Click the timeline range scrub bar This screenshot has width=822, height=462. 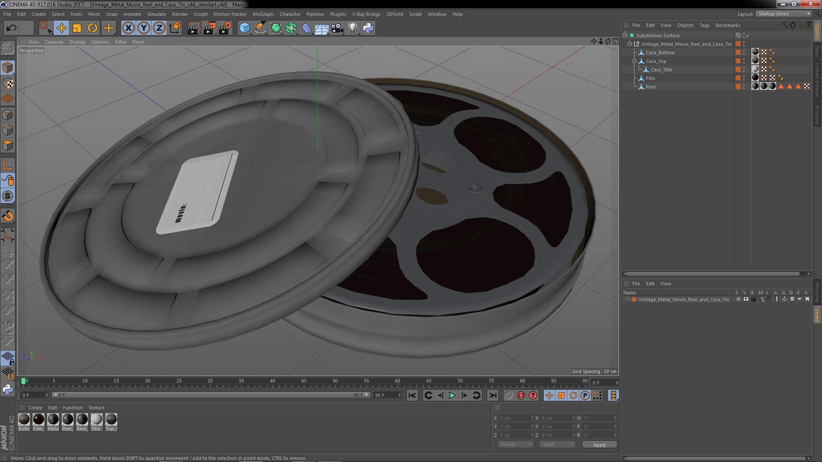tap(211, 395)
